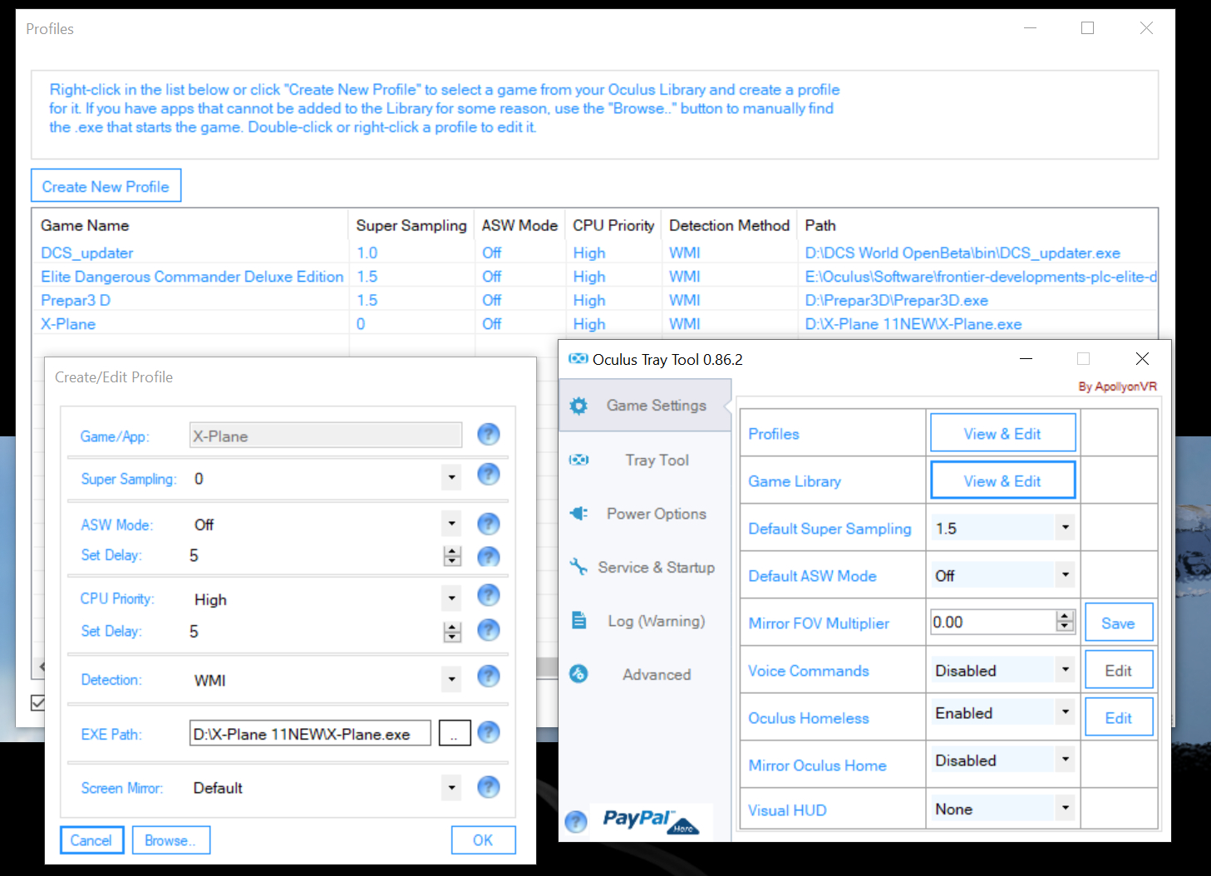
Task: Expand CPU Priority dropdown in Edit Profile
Action: click(x=451, y=598)
